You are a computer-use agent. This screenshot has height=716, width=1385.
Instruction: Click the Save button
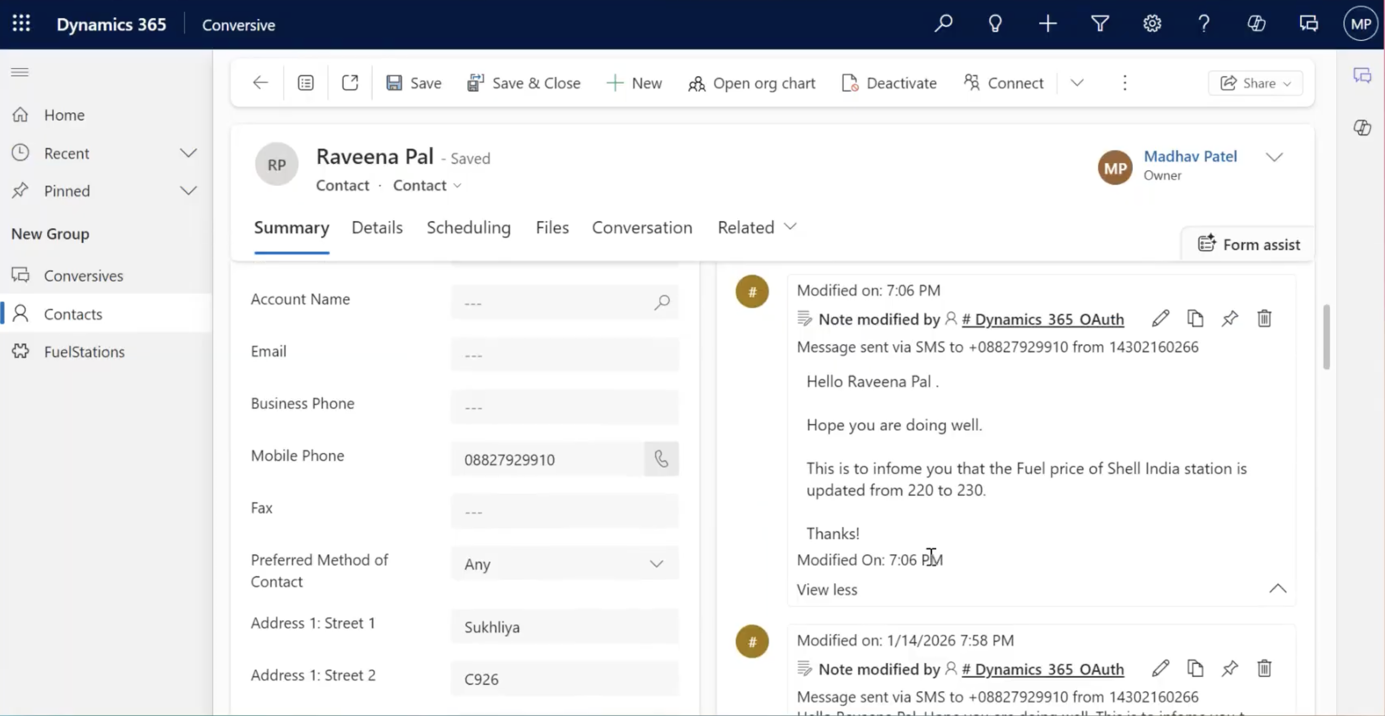pos(414,83)
